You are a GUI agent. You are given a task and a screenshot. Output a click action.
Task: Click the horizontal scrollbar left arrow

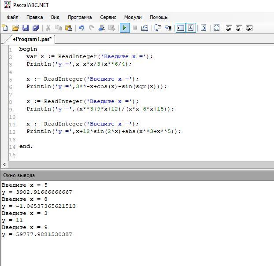(x=4, y=164)
